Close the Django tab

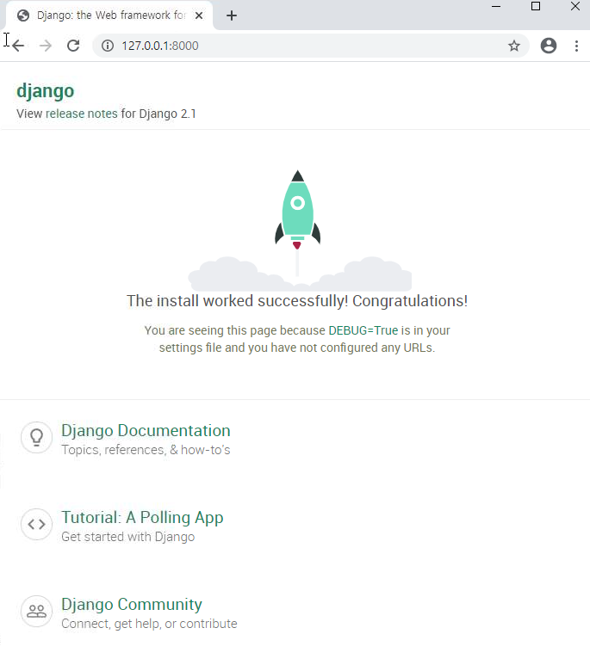point(199,15)
